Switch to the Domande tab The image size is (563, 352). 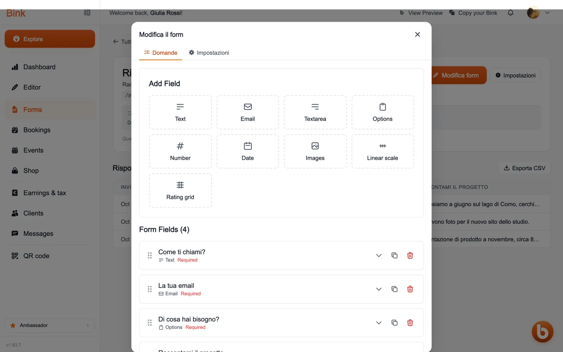pos(160,53)
